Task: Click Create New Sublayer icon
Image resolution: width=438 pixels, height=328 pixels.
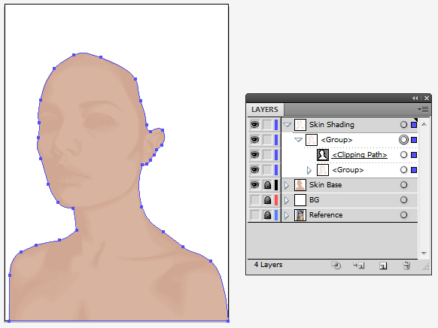Action: tap(359, 266)
